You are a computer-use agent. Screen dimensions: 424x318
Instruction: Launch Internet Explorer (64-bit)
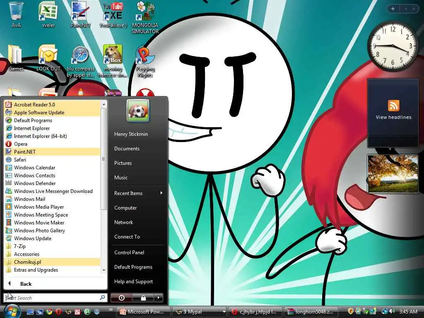pyautogui.click(x=53, y=136)
